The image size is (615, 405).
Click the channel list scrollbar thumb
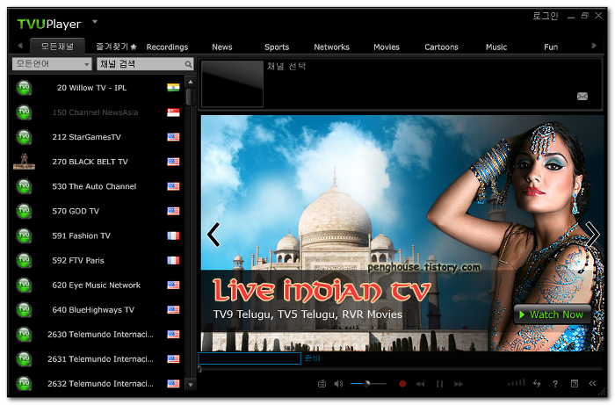pyautogui.click(x=191, y=97)
